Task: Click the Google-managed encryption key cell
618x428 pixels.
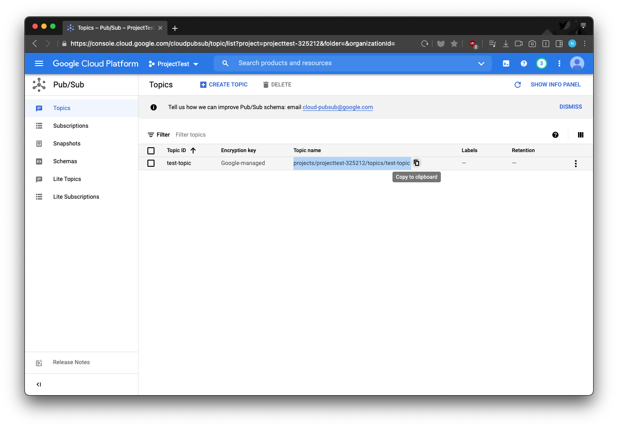Action: [x=243, y=163]
